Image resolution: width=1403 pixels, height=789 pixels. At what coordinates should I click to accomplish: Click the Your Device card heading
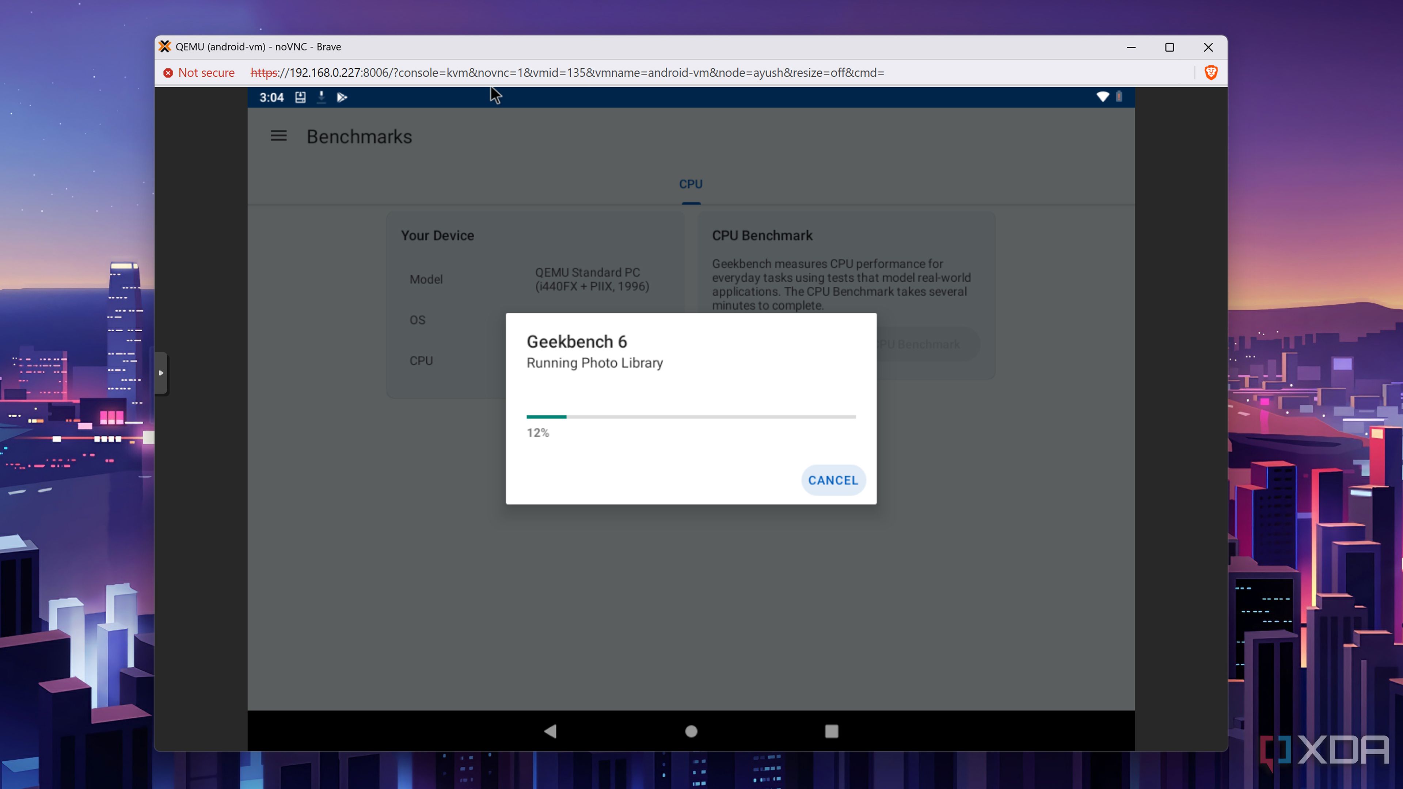437,235
